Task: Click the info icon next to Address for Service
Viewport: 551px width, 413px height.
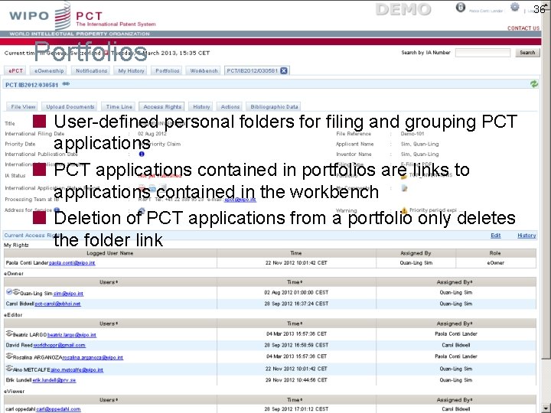Action: pyautogui.click(x=57, y=210)
